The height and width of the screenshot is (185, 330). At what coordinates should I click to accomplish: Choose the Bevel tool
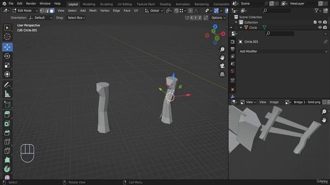7,133
